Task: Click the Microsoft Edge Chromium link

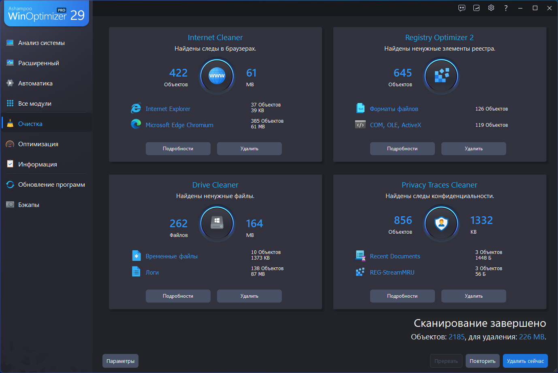Action: pyautogui.click(x=179, y=125)
